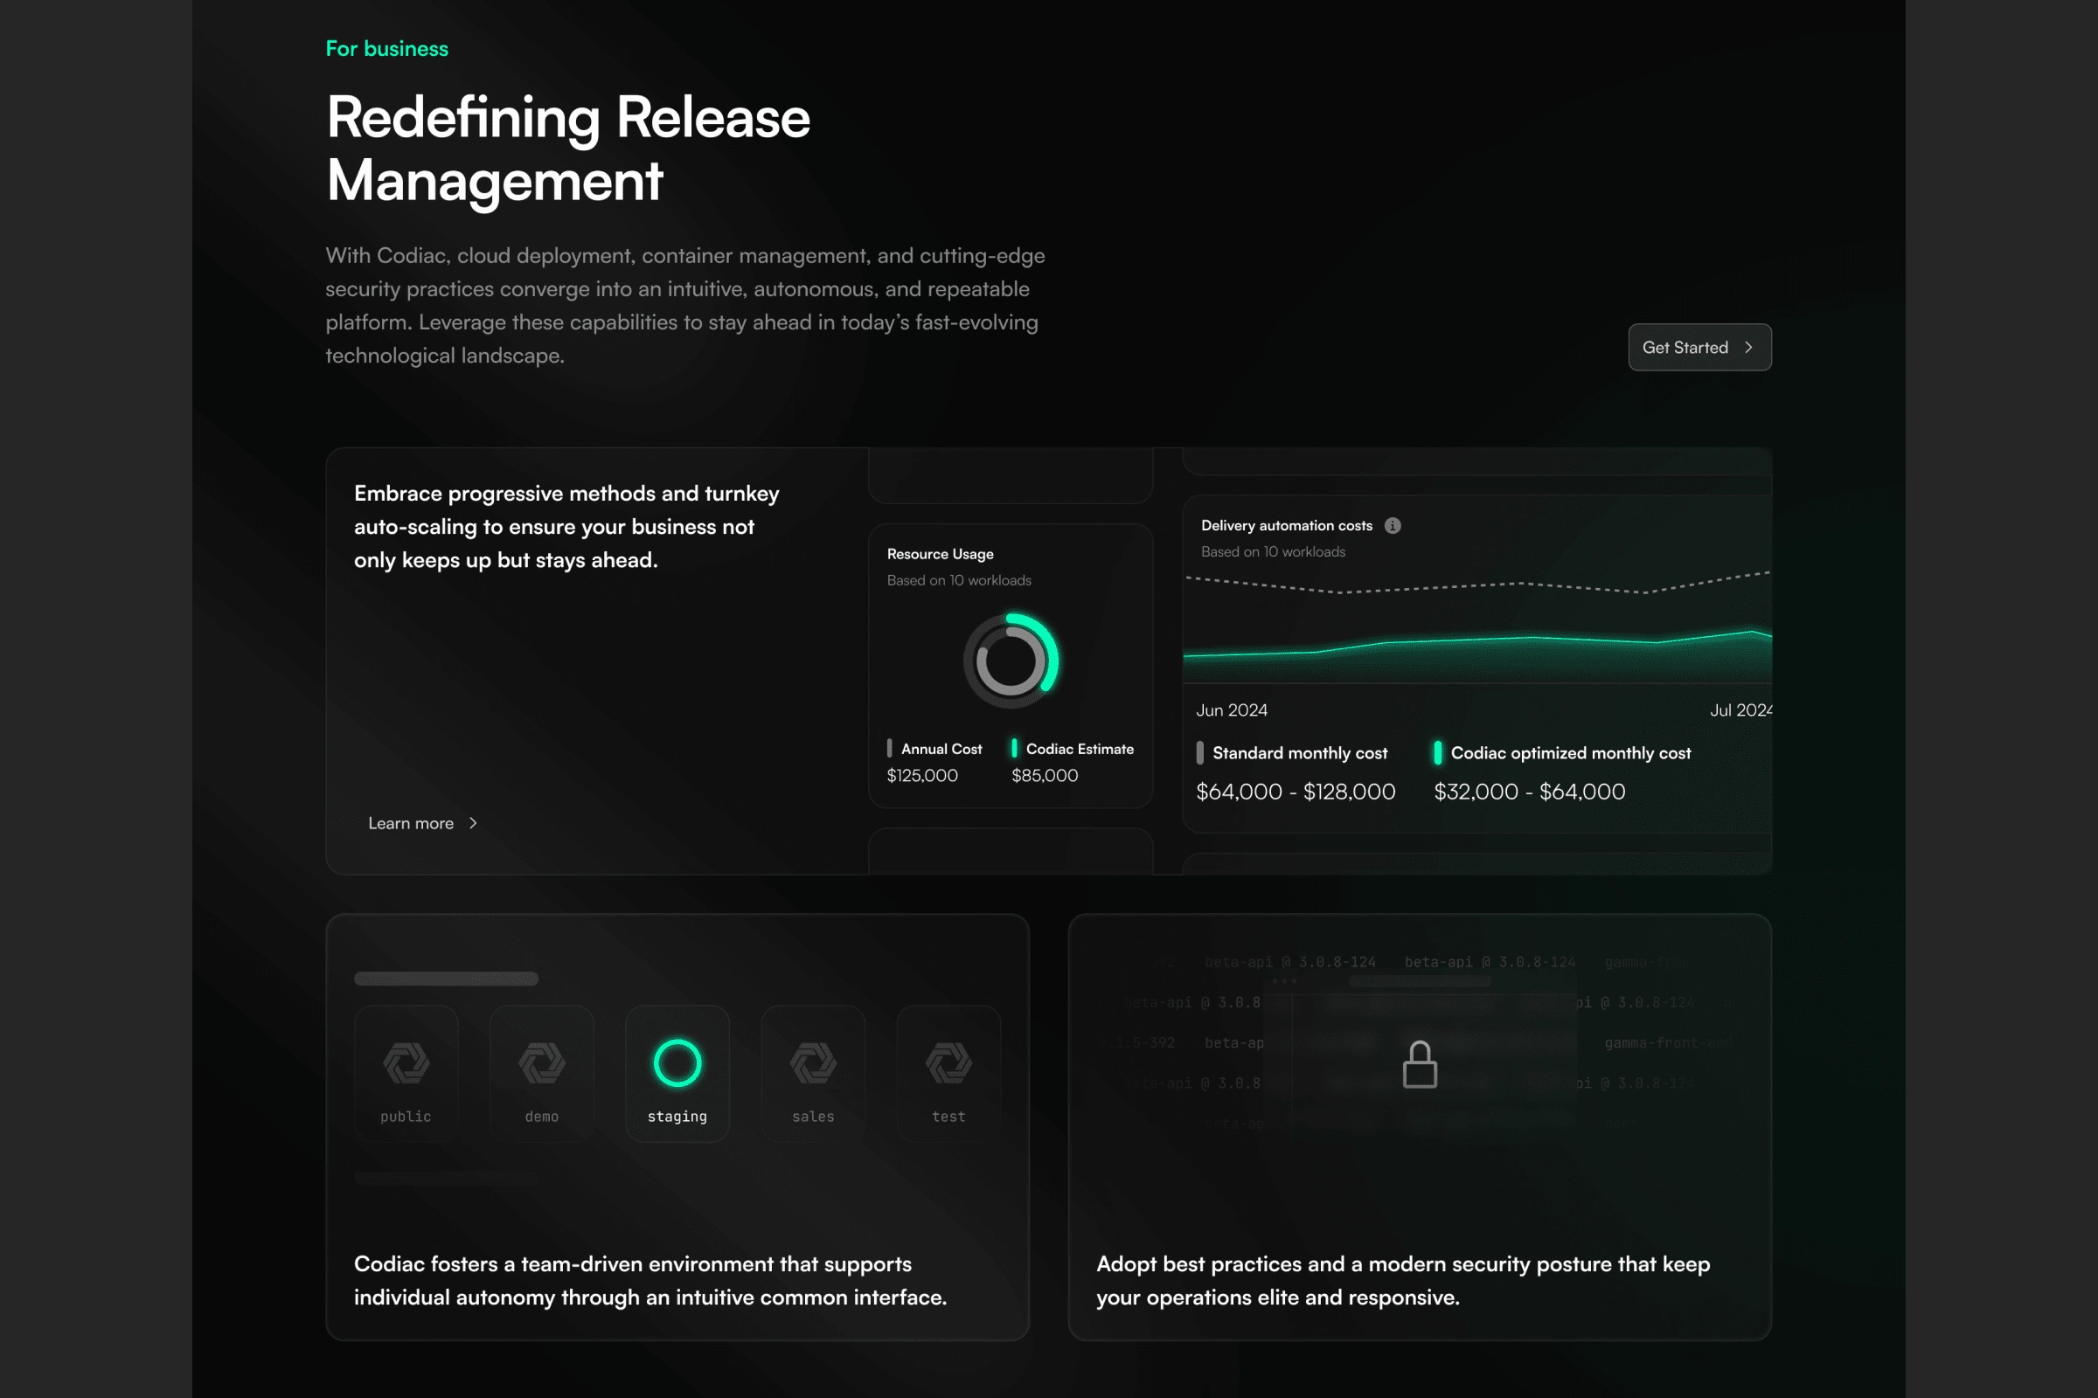2098x1398 pixels.
Task: Click the info icon beside Delivery automation costs
Action: (1393, 525)
